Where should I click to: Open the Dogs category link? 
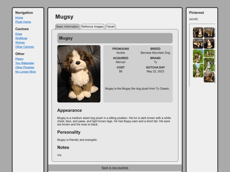[19, 34]
